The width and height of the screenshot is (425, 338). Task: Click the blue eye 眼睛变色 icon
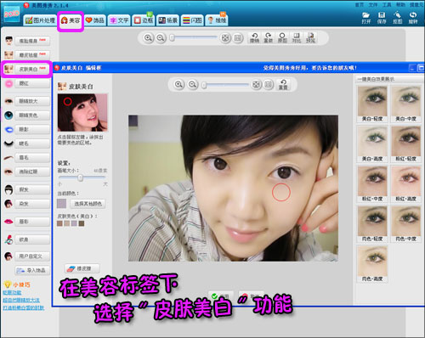pos(8,115)
